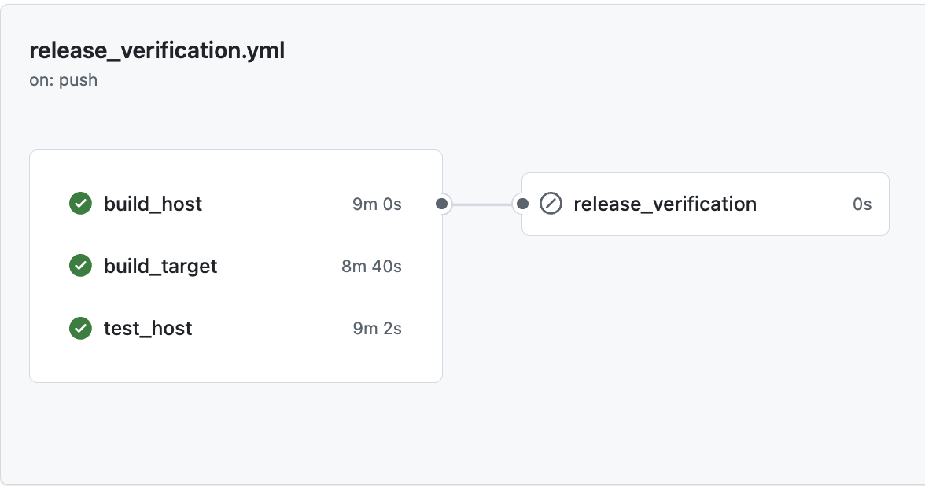Click the edge line between job groups
The height and width of the screenshot is (486, 925).
point(482,204)
